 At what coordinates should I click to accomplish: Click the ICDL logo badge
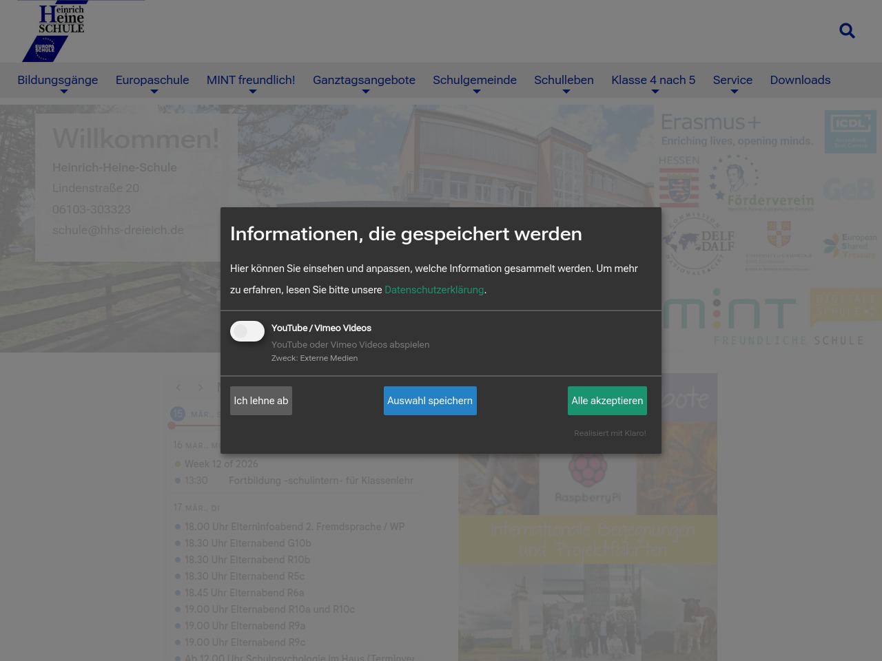[x=850, y=132]
